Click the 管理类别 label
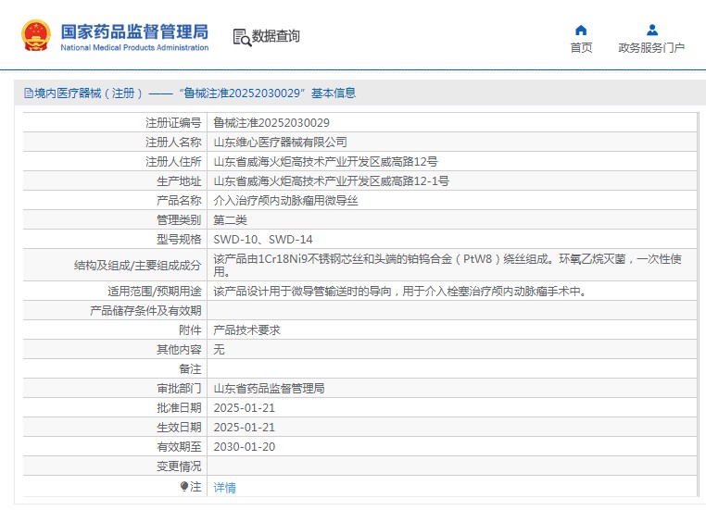 [179, 220]
